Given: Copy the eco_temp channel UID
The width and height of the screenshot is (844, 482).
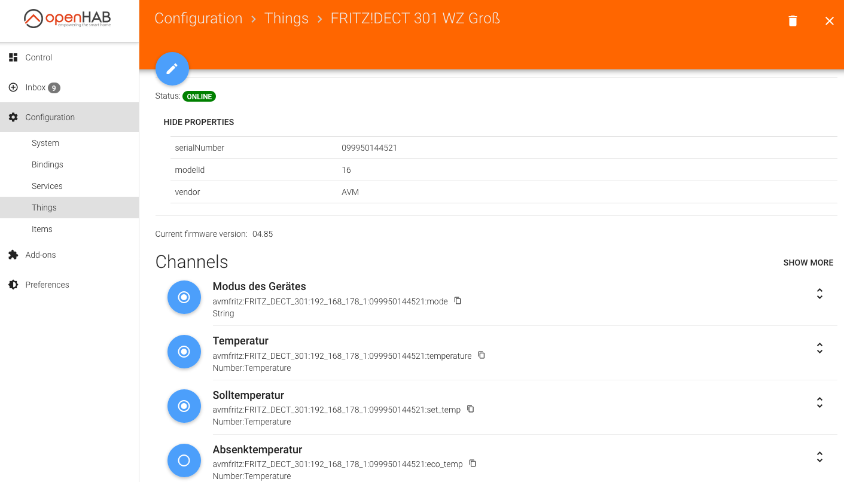Looking at the screenshot, I should click(x=473, y=463).
